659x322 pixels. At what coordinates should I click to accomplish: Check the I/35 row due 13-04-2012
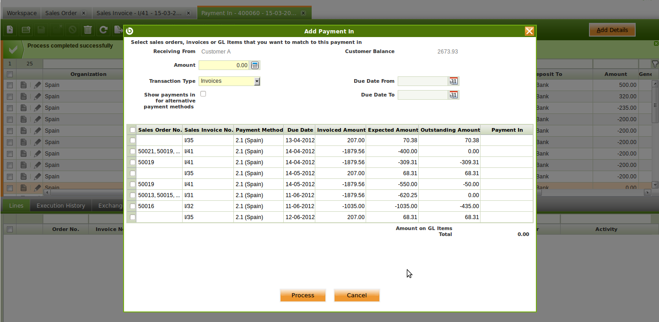click(x=133, y=140)
